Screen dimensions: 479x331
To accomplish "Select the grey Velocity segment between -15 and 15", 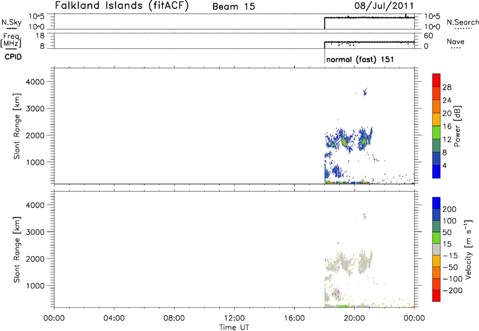I will 436,249.
